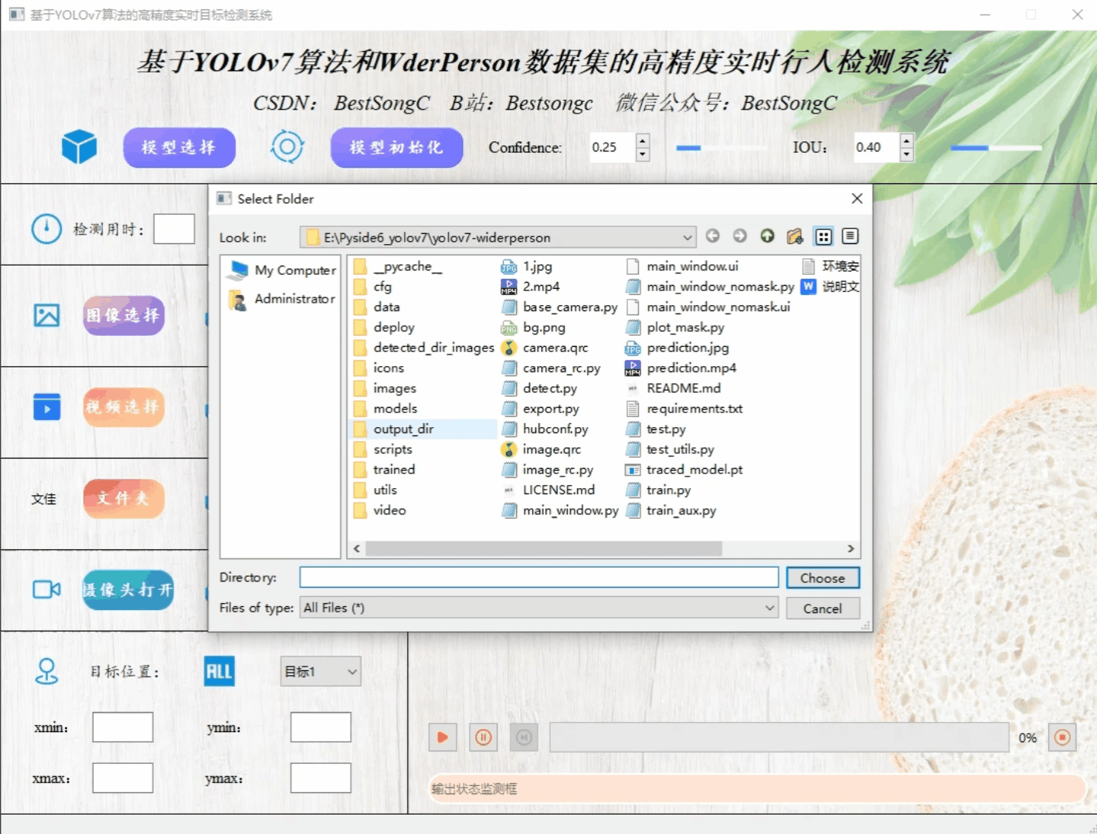Cancel the Select Folder dialog
Screen dimensions: 1097x834
[822, 609]
